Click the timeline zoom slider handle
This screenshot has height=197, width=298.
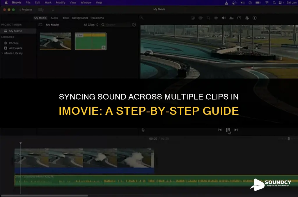coord(289,139)
